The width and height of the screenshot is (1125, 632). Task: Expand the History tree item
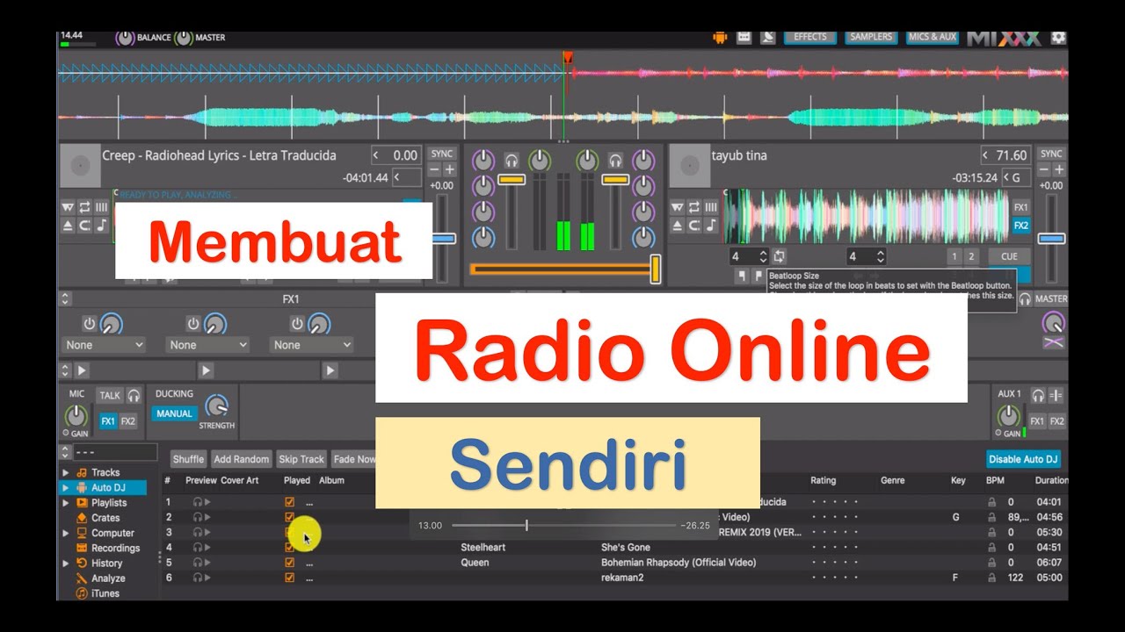[x=65, y=564]
